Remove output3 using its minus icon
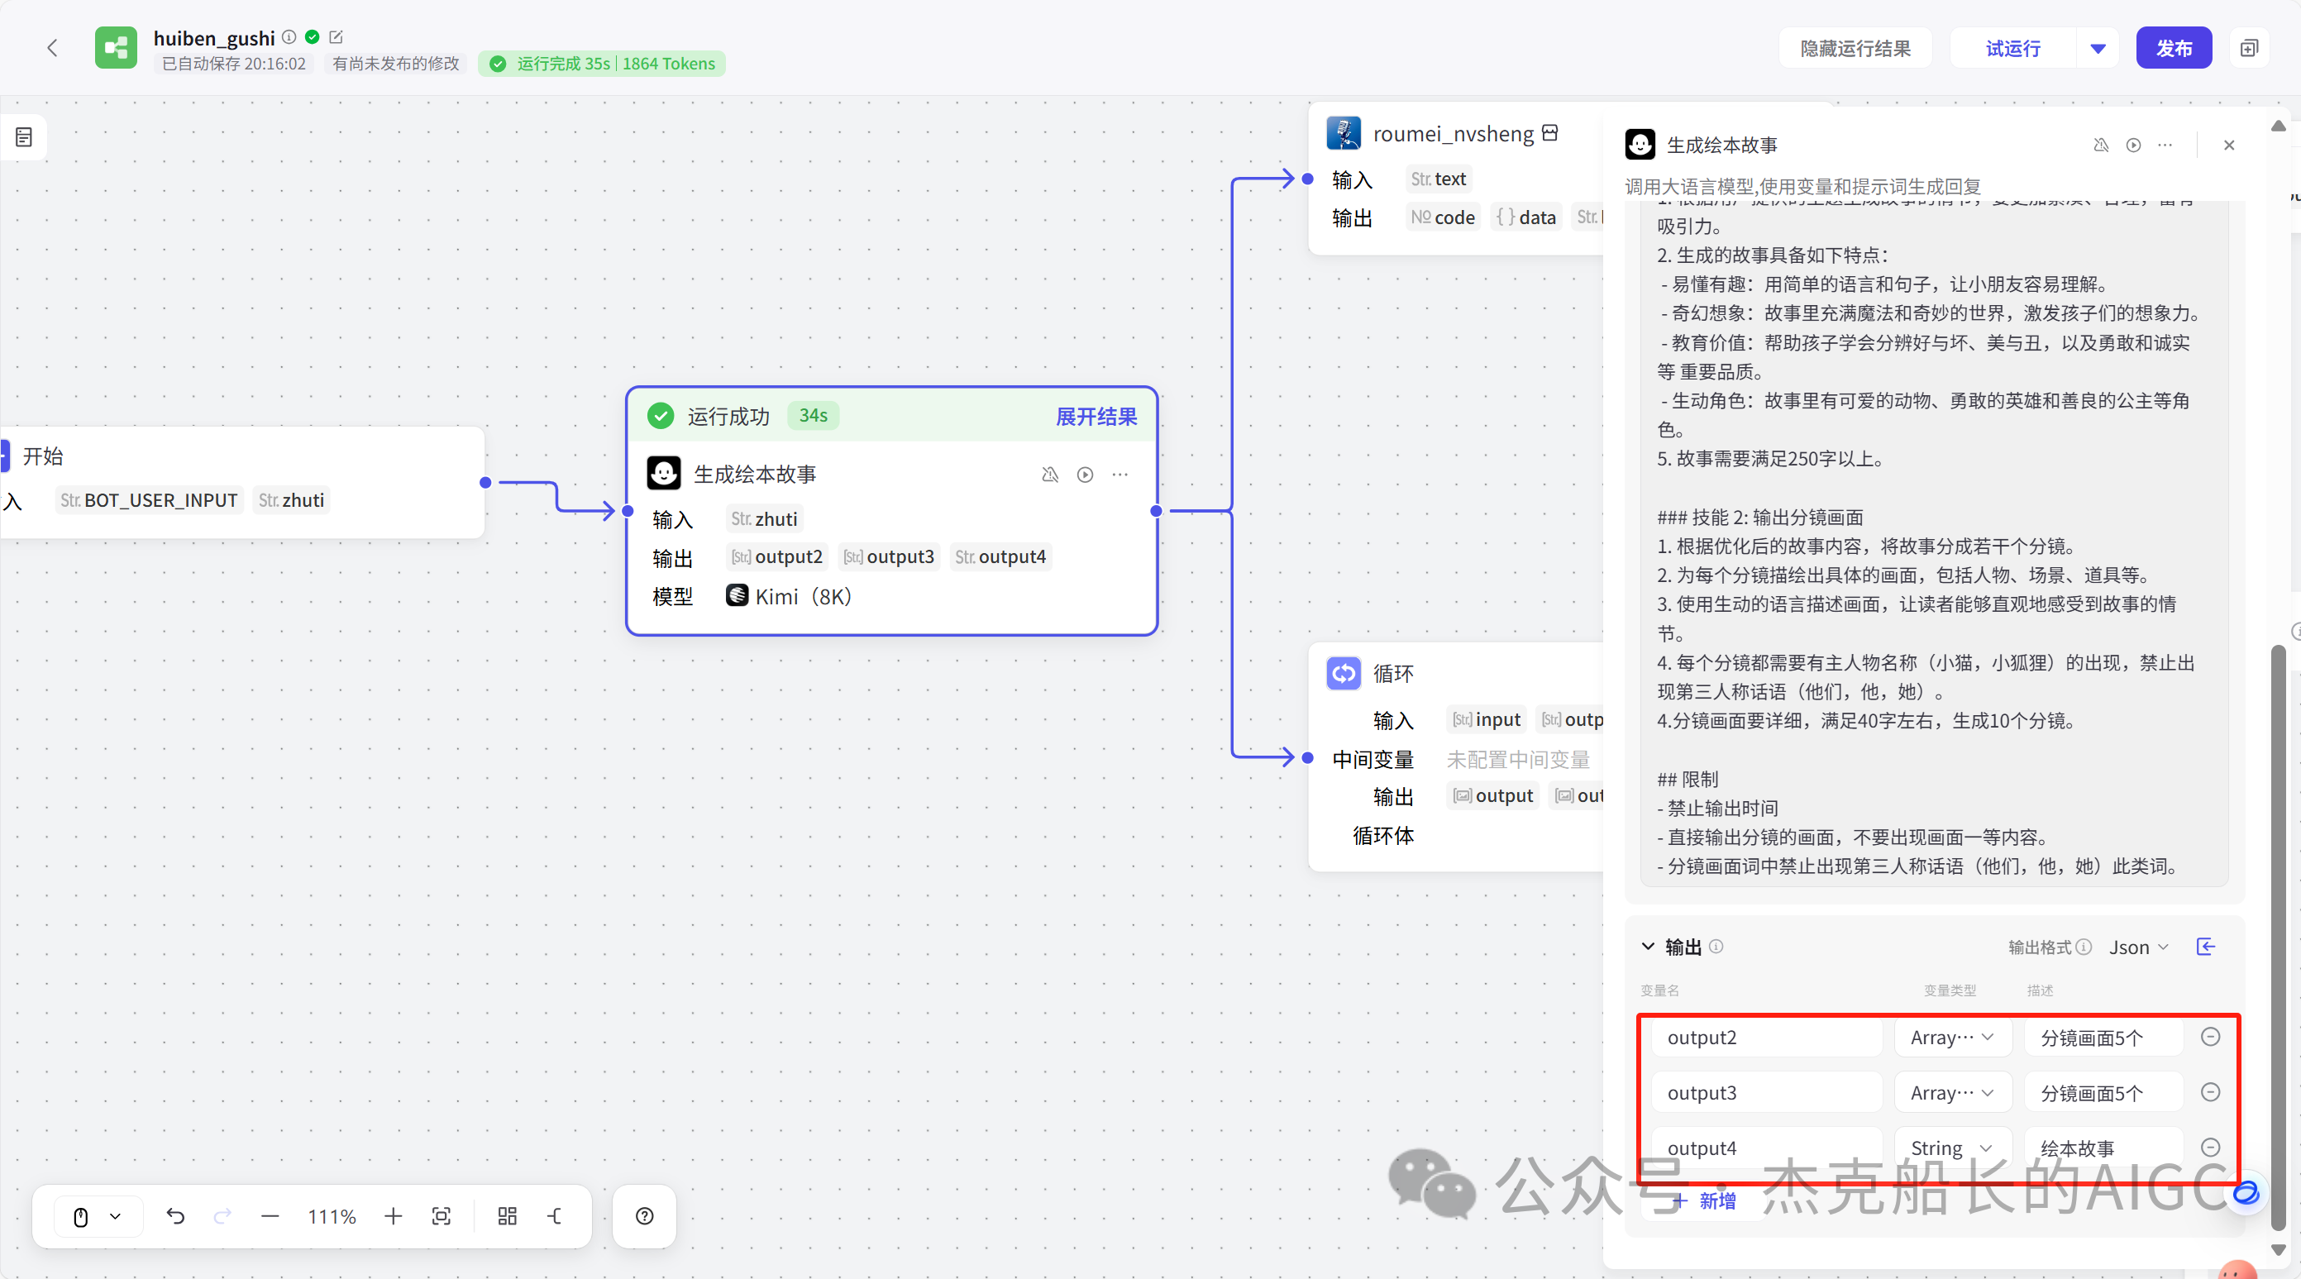This screenshot has width=2301, height=1279. pyautogui.click(x=2211, y=1092)
